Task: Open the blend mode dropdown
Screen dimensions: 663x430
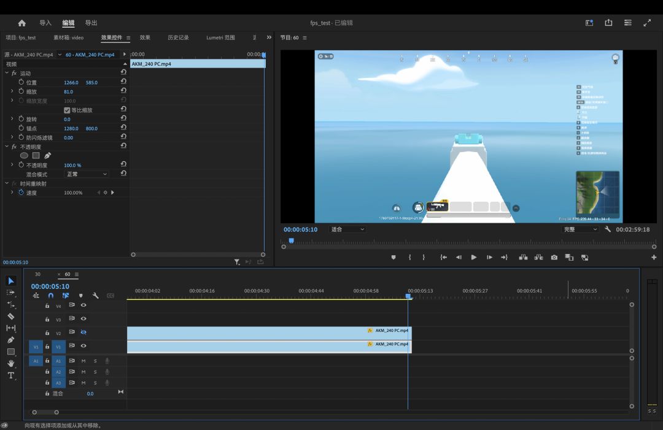Action: pos(87,174)
